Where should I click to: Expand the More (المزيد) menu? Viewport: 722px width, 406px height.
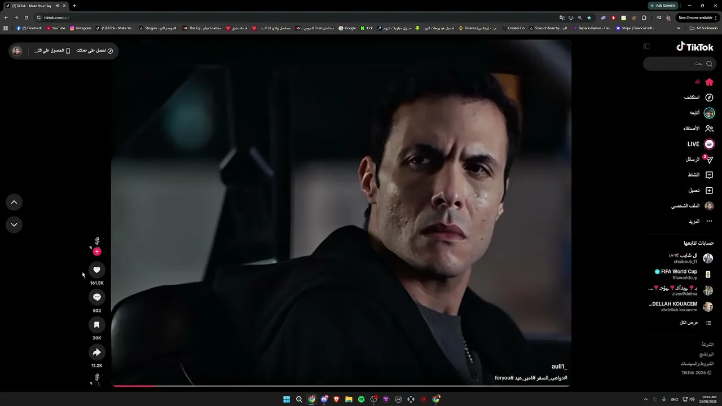click(x=700, y=222)
